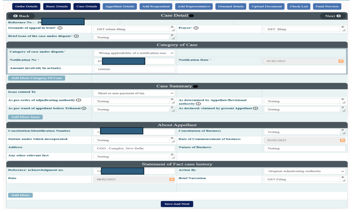The width and height of the screenshot is (352, 212).
Task: Click the Grounds of appeal textarea resize handle
Action: [x=173, y=30]
